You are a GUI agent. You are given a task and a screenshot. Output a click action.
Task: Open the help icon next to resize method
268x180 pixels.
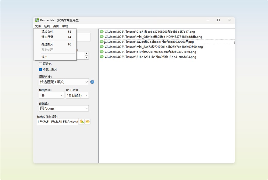point(92,82)
